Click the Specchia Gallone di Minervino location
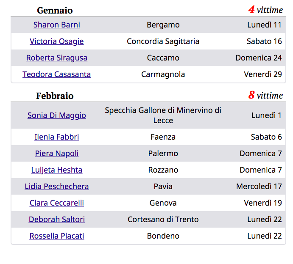 click(163, 115)
